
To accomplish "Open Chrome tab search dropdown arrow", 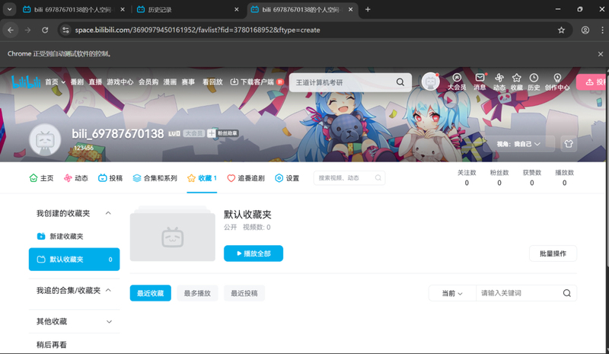I will pyautogui.click(x=9, y=9).
